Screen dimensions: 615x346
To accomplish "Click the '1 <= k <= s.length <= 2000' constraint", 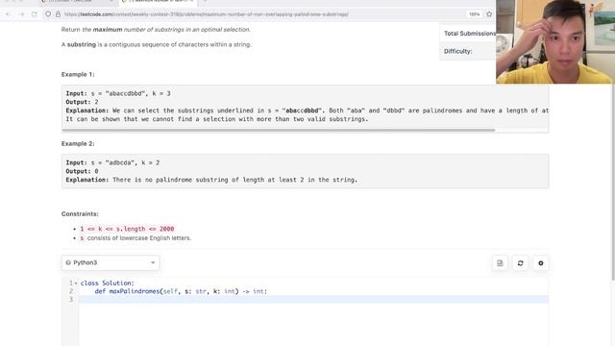I will click(x=127, y=229).
